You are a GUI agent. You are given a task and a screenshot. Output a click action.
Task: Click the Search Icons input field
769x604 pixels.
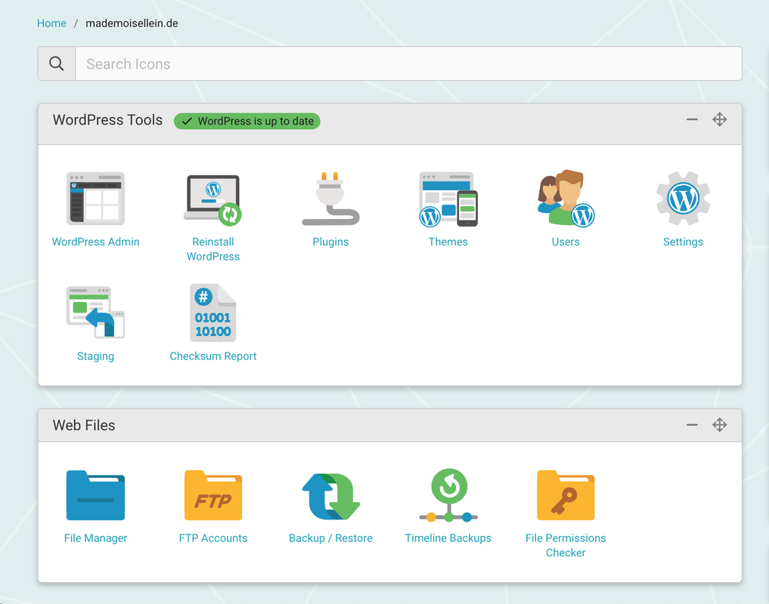(408, 63)
